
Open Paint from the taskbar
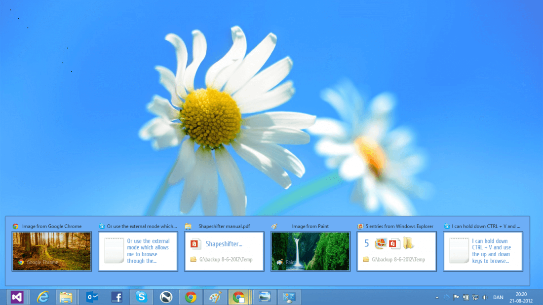(215, 297)
